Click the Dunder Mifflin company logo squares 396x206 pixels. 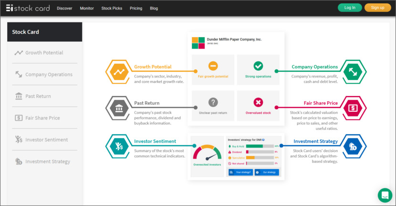coord(198,43)
